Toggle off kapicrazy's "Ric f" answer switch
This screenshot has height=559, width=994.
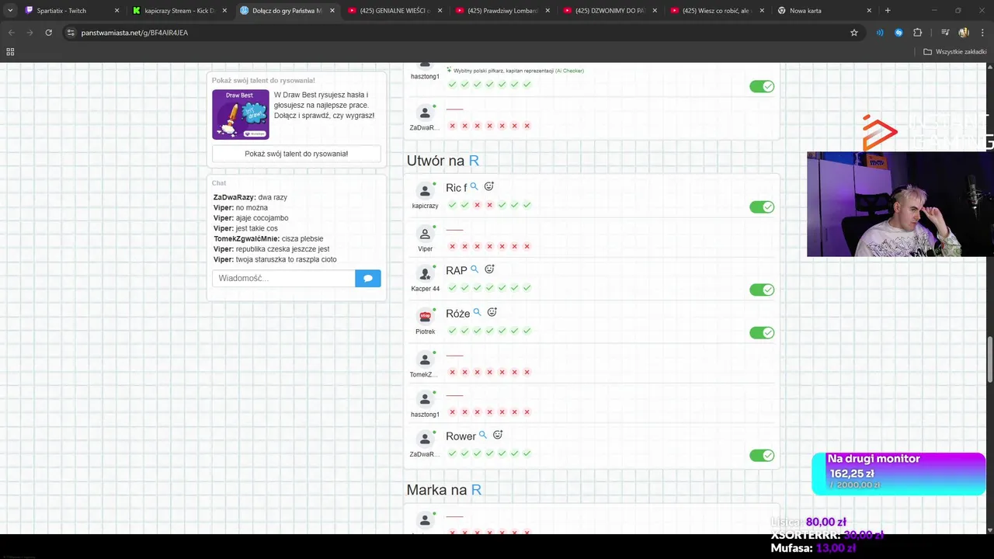762,207
